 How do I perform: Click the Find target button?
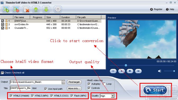click(74, 82)
